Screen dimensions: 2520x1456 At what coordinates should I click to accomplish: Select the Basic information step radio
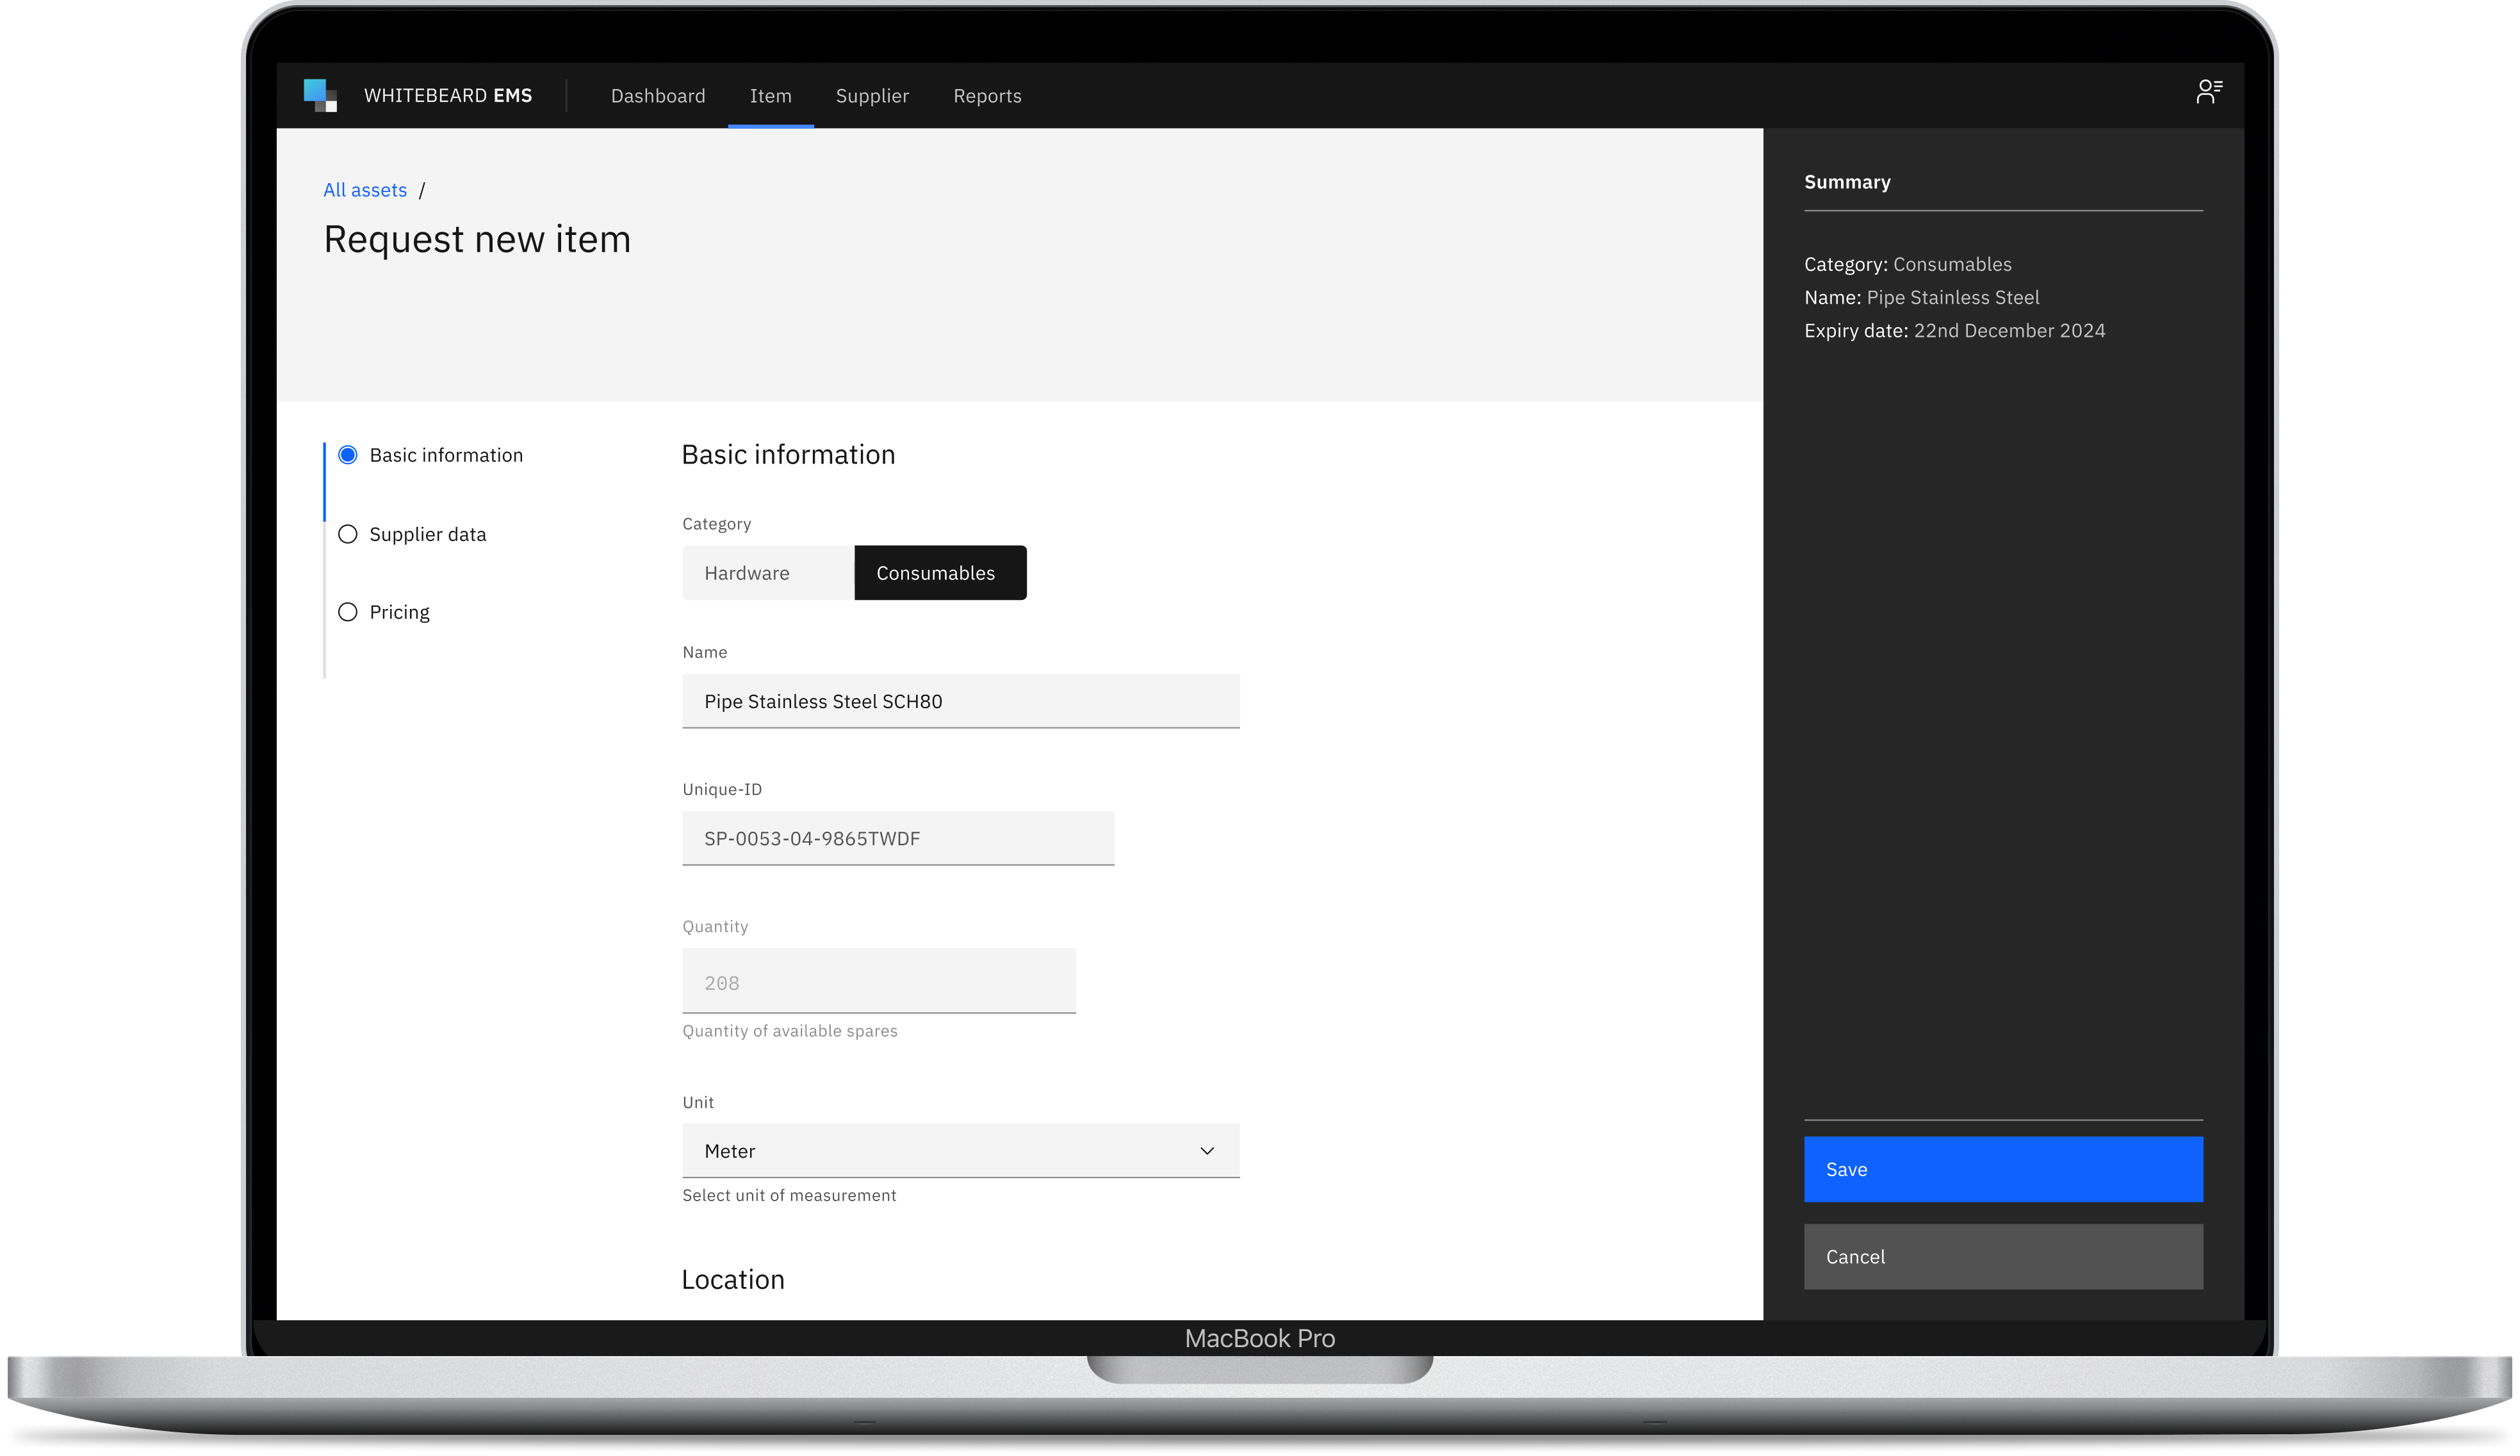point(348,456)
